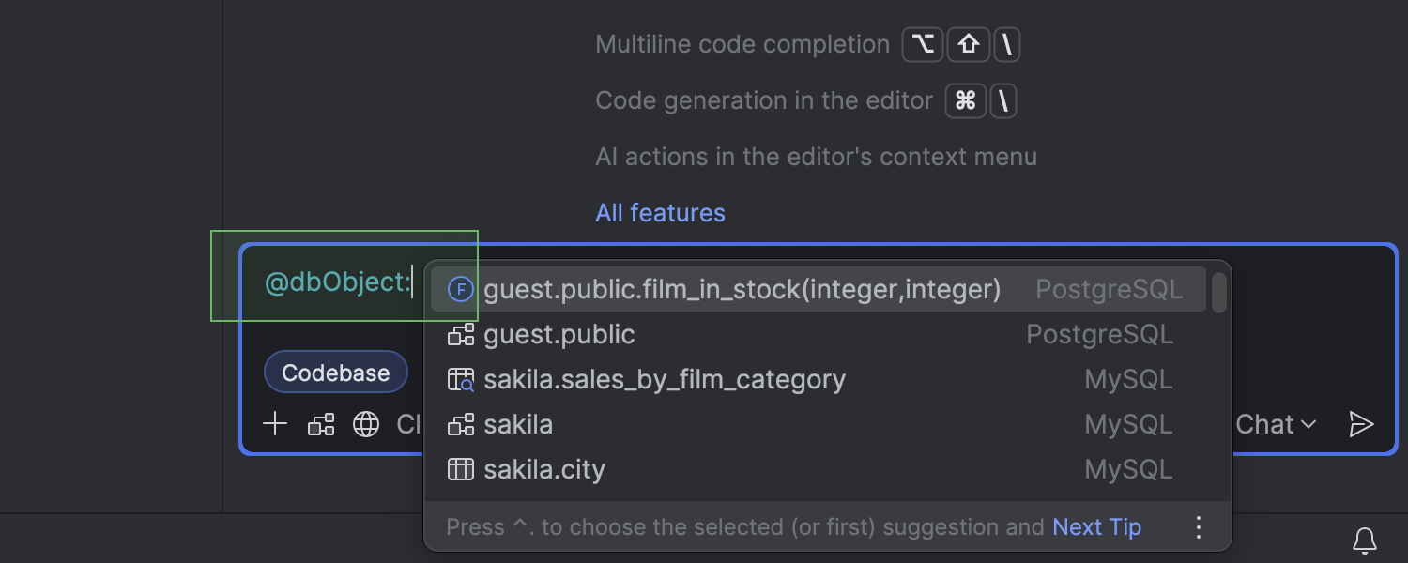1408x563 pixels.
Task: Click the database object attach icon
Action: click(x=321, y=424)
